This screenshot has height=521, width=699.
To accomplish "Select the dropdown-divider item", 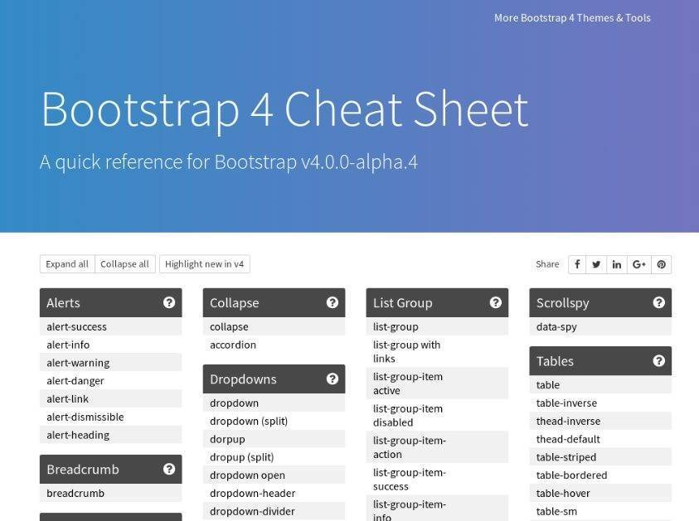I will pos(274,511).
